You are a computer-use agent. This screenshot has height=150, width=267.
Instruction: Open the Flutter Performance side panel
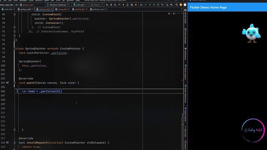[x=185, y=93]
